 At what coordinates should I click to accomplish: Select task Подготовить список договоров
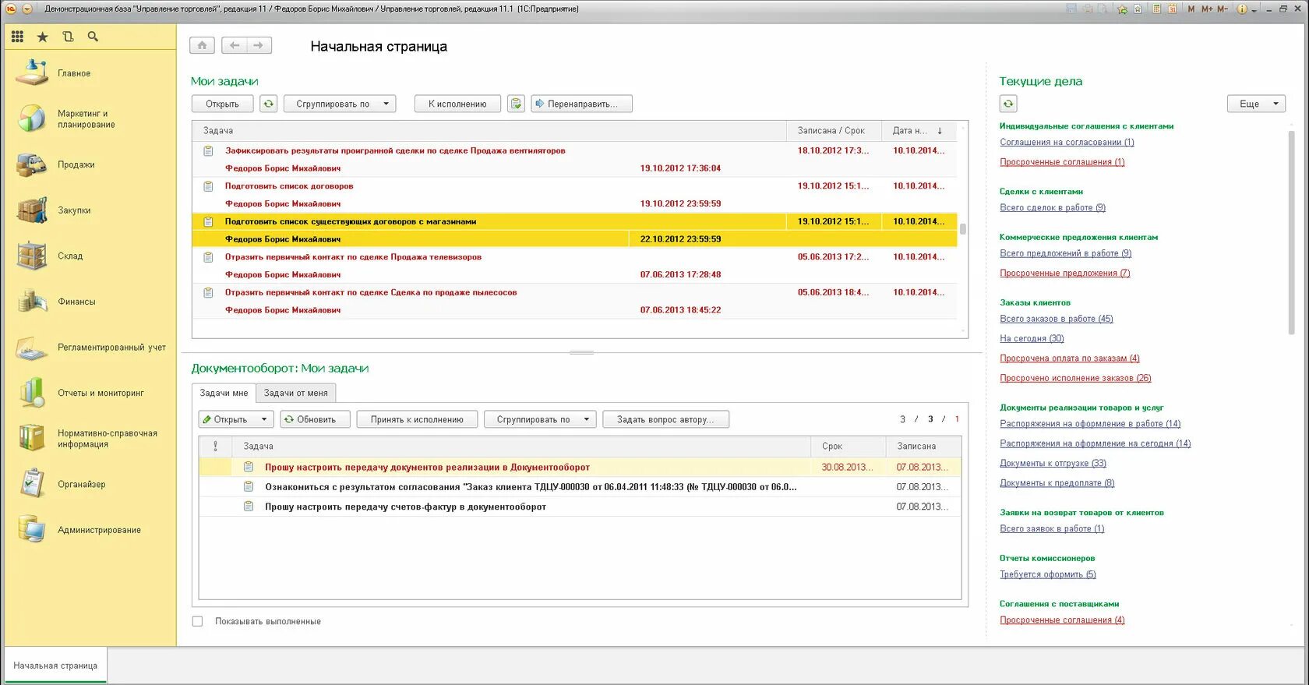click(x=574, y=195)
